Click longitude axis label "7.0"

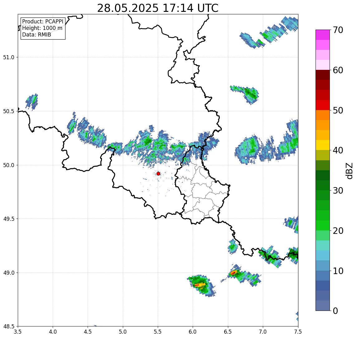click(x=263, y=331)
